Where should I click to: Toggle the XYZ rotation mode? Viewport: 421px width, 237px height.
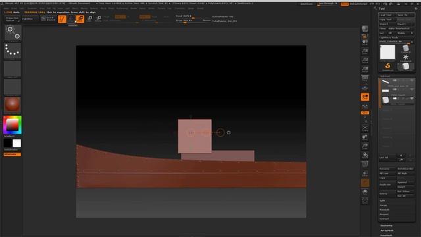coord(365,113)
